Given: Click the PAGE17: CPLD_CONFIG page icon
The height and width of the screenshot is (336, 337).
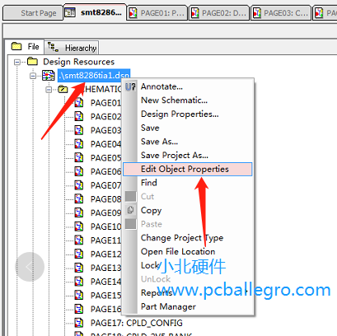Looking at the screenshot, I should click(x=79, y=323).
